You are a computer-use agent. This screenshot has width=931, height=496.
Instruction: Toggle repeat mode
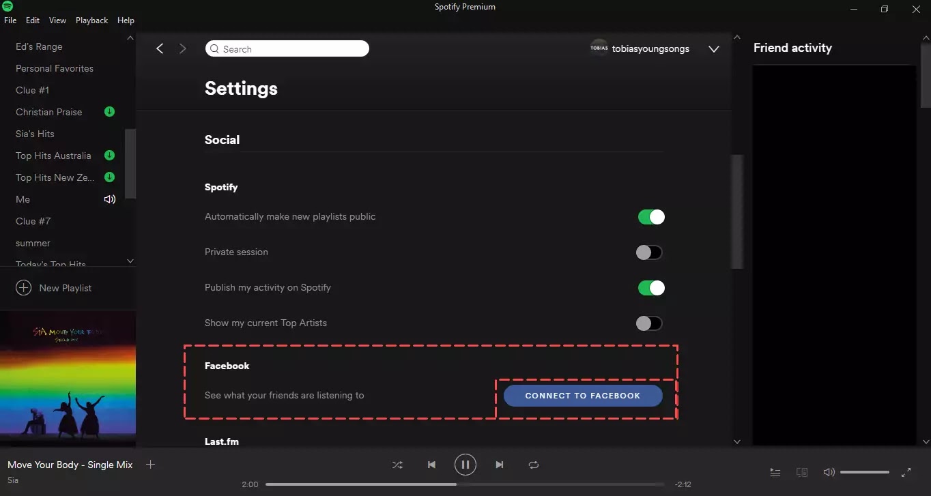534,465
